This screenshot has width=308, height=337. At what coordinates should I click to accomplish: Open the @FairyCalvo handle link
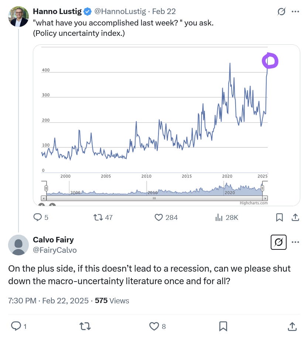click(x=55, y=250)
